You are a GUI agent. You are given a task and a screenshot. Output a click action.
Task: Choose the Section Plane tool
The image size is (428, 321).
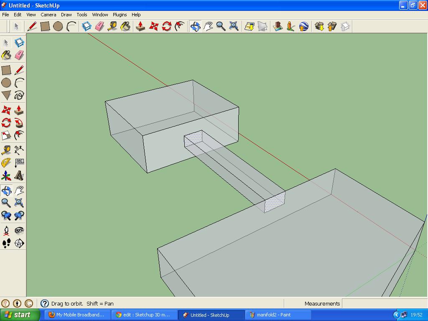(19, 243)
